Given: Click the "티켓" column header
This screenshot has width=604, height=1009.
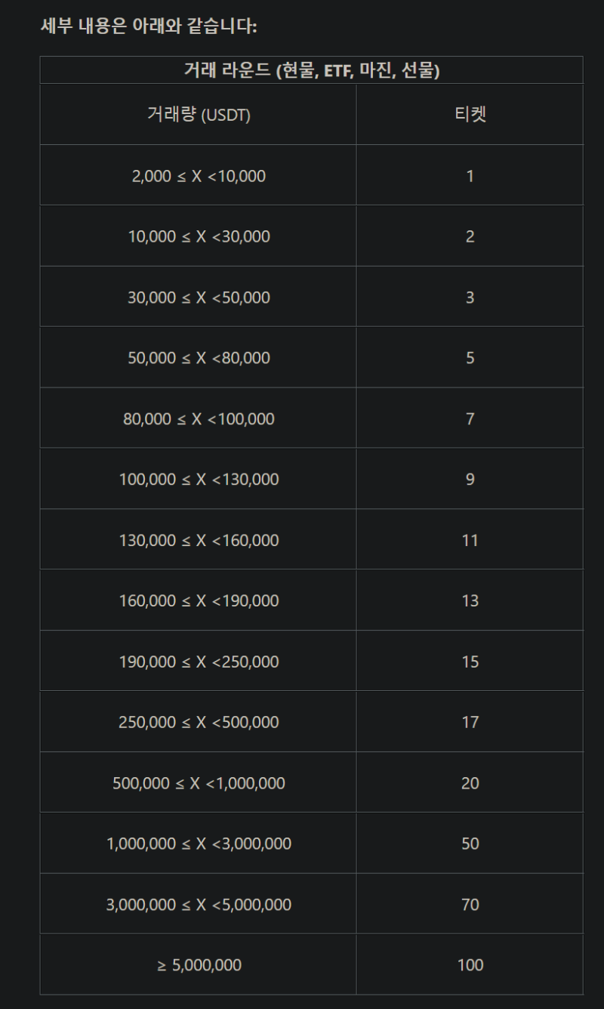Looking at the screenshot, I should click(470, 115).
